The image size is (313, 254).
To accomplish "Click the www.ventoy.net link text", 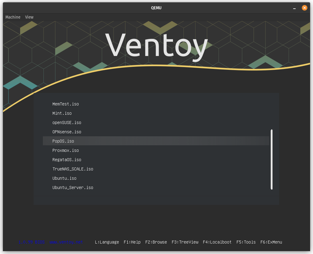I will pos(66,242).
